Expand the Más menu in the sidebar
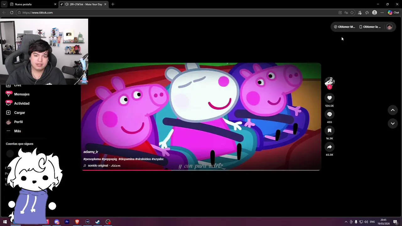This screenshot has height=226, width=402. 17,131
